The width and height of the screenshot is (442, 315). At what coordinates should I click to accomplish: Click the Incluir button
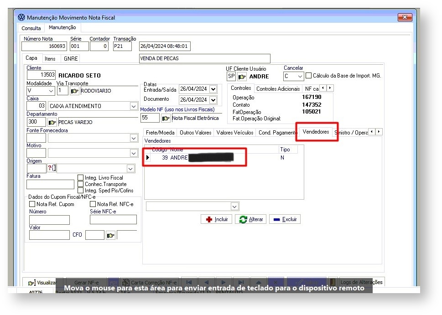[x=217, y=219]
